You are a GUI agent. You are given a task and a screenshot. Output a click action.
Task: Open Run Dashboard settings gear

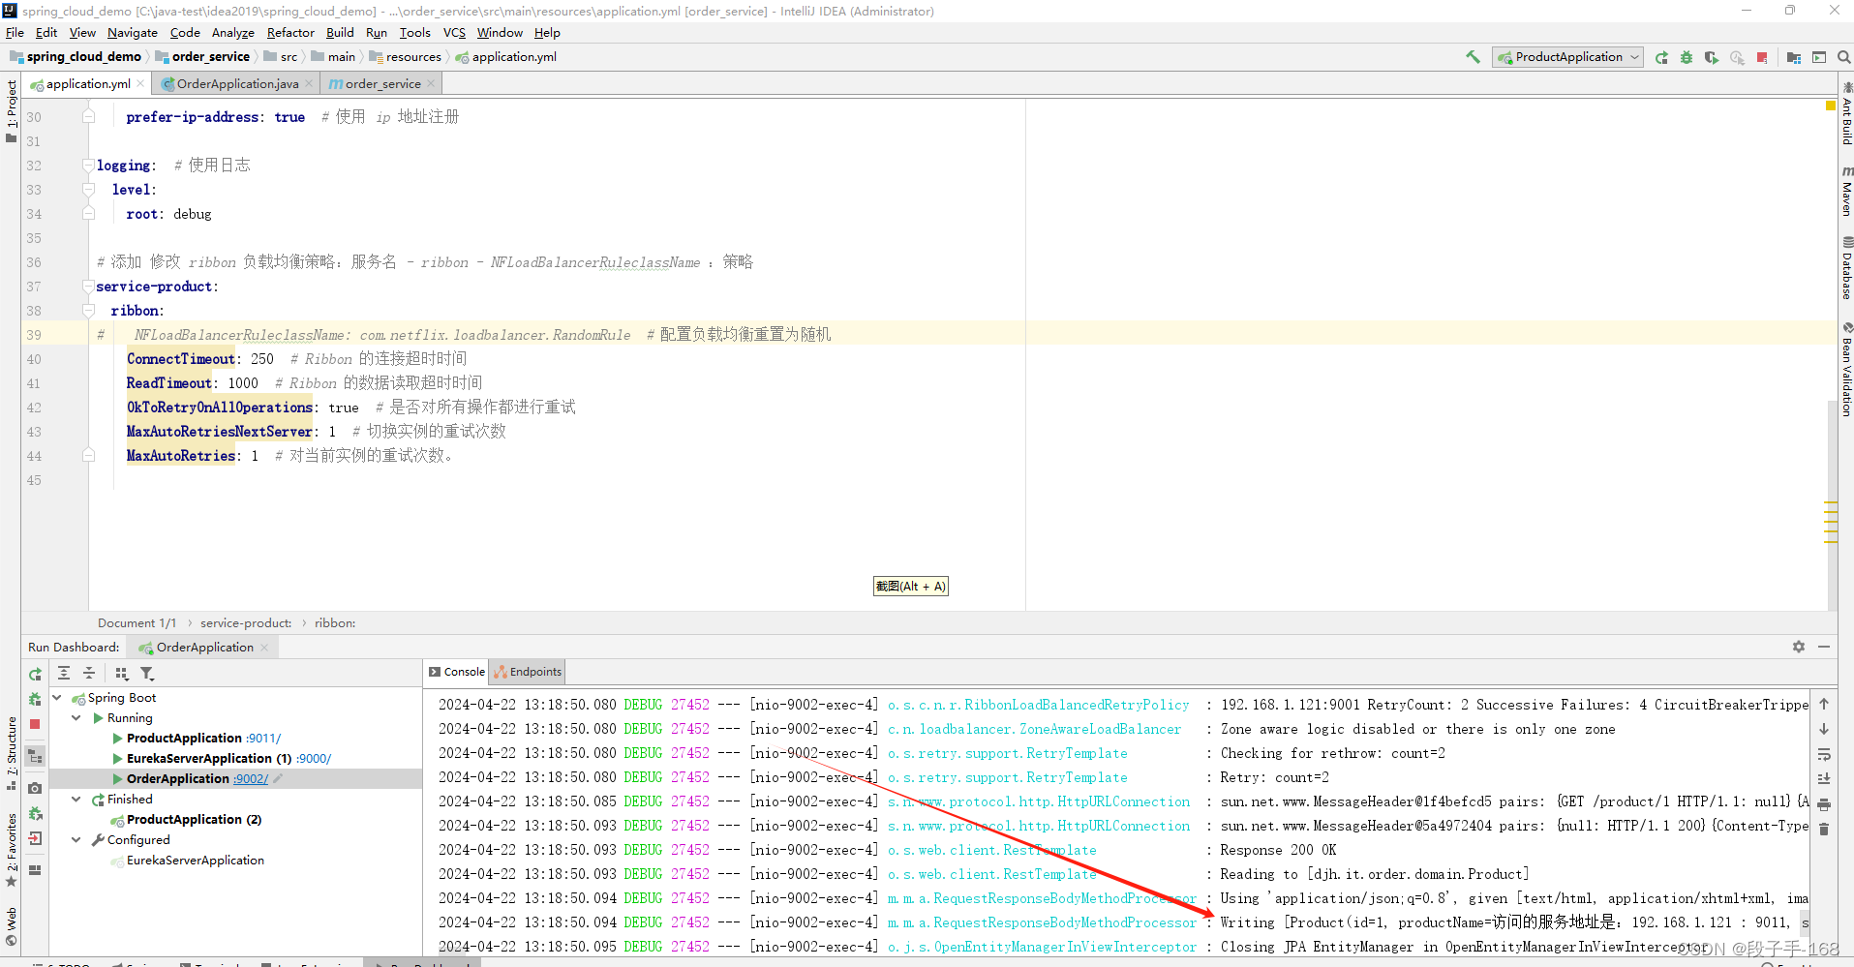click(x=1799, y=647)
